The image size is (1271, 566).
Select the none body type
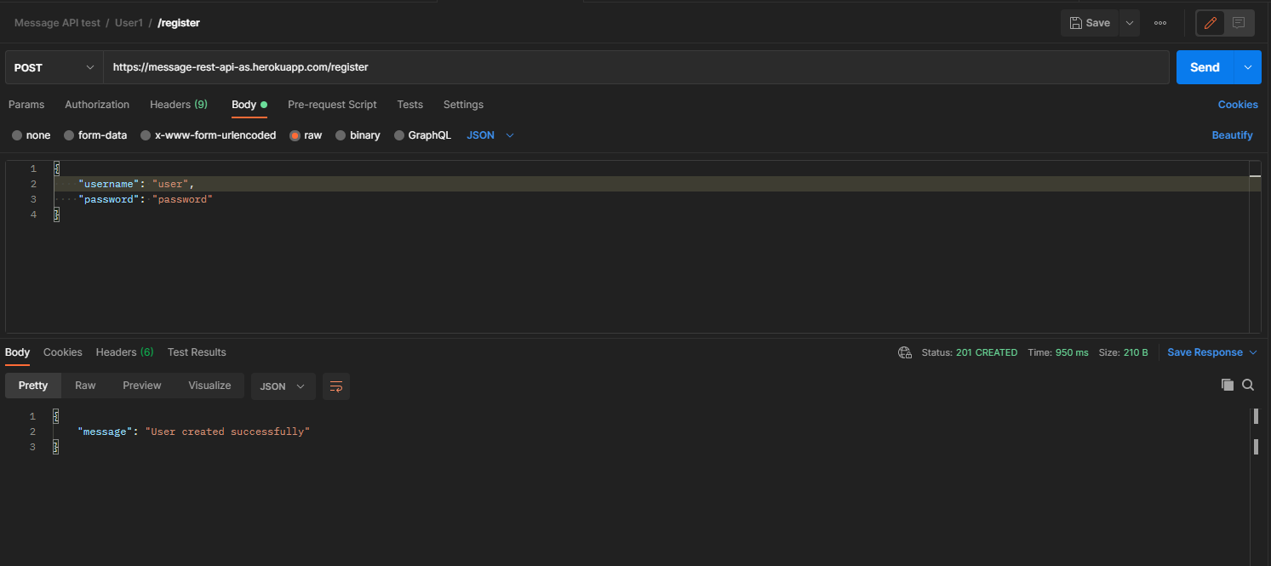pyautogui.click(x=31, y=135)
